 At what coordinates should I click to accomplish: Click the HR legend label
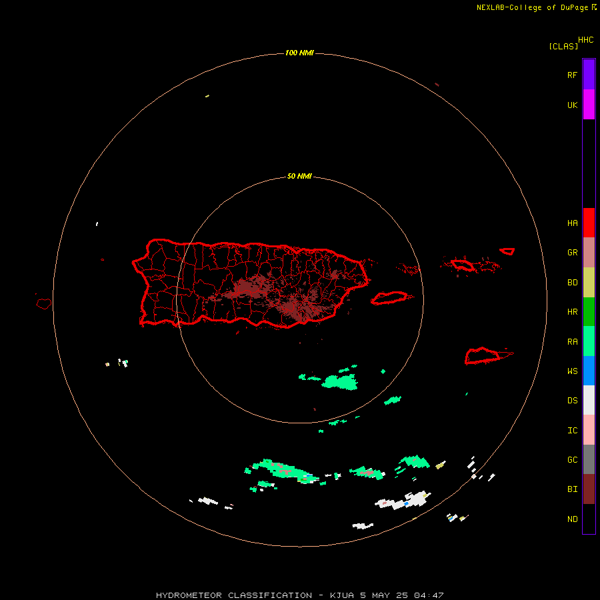(572, 312)
